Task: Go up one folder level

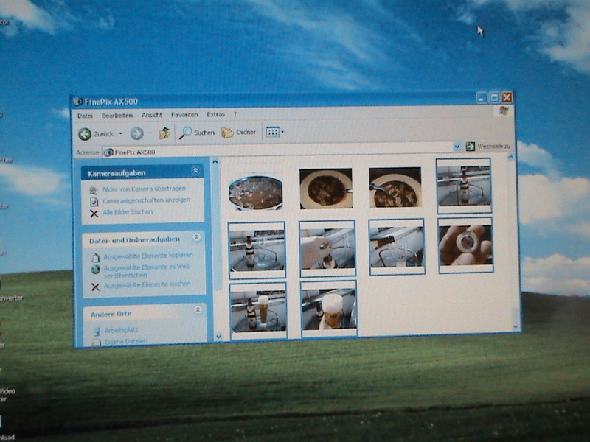Action: pyautogui.click(x=164, y=133)
